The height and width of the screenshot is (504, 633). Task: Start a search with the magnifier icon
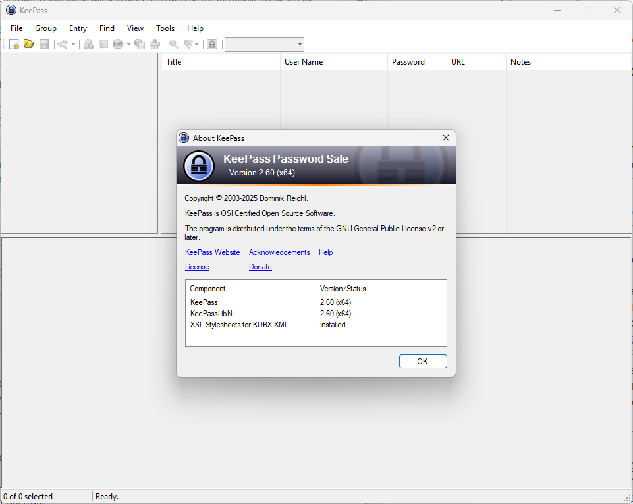pyautogui.click(x=172, y=43)
